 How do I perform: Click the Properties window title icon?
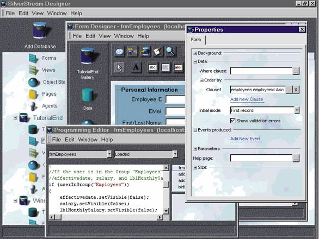point(191,30)
